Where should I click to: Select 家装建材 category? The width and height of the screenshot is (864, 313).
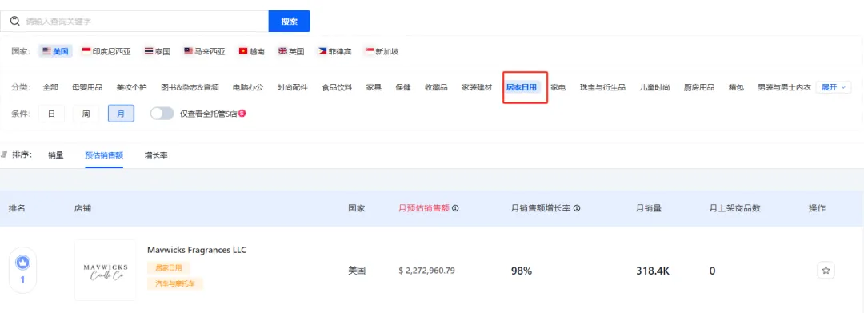477,87
